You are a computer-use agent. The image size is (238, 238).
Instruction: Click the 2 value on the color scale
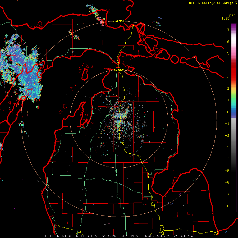pyautogui.click(x=228, y=89)
